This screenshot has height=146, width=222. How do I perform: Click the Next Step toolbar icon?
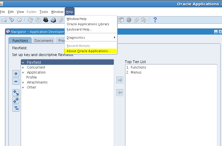38,20
